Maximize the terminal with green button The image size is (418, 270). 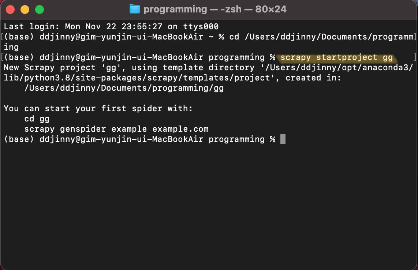(x=40, y=10)
